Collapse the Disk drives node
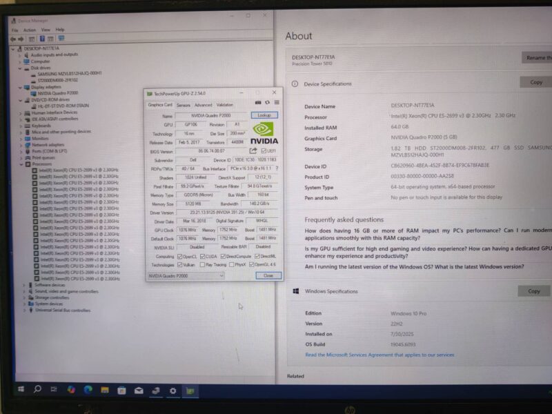The image size is (552, 414). (20, 68)
